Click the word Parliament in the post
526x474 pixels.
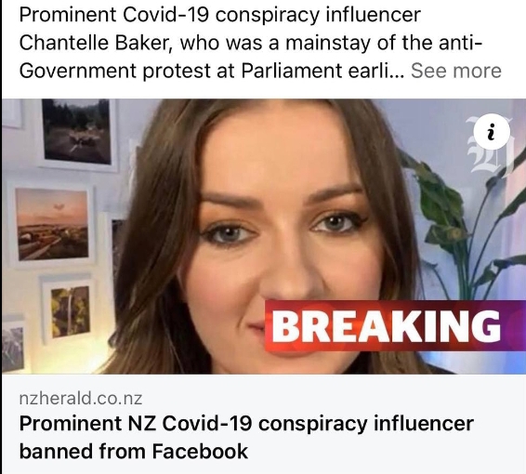292,71
